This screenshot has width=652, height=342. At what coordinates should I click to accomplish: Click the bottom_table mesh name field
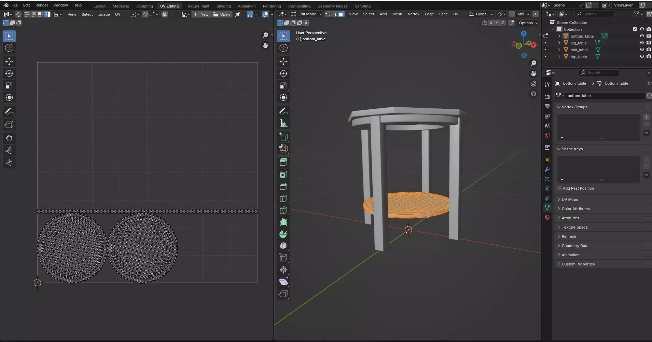click(x=605, y=96)
